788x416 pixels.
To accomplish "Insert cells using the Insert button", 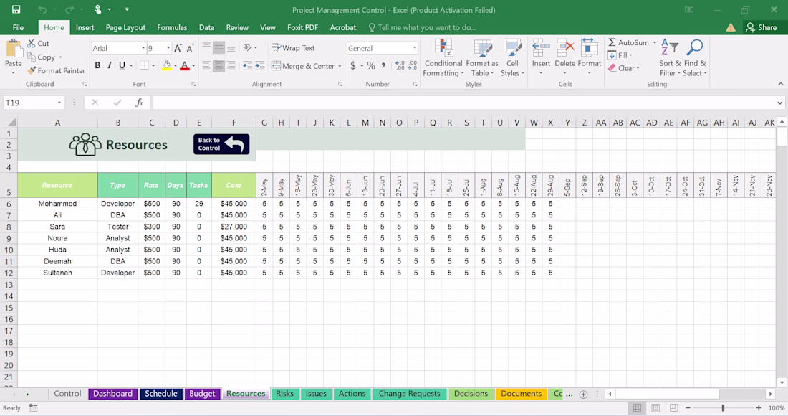I will click(541, 57).
